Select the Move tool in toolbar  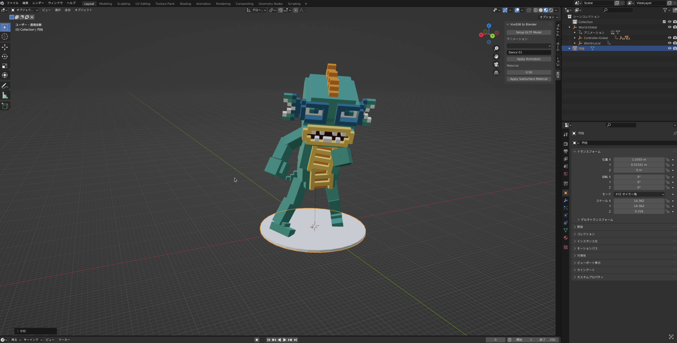[5, 47]
